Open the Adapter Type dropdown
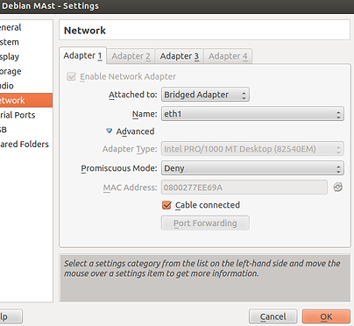This screenshot has height=326, width=354. click(x=252, y=149)
